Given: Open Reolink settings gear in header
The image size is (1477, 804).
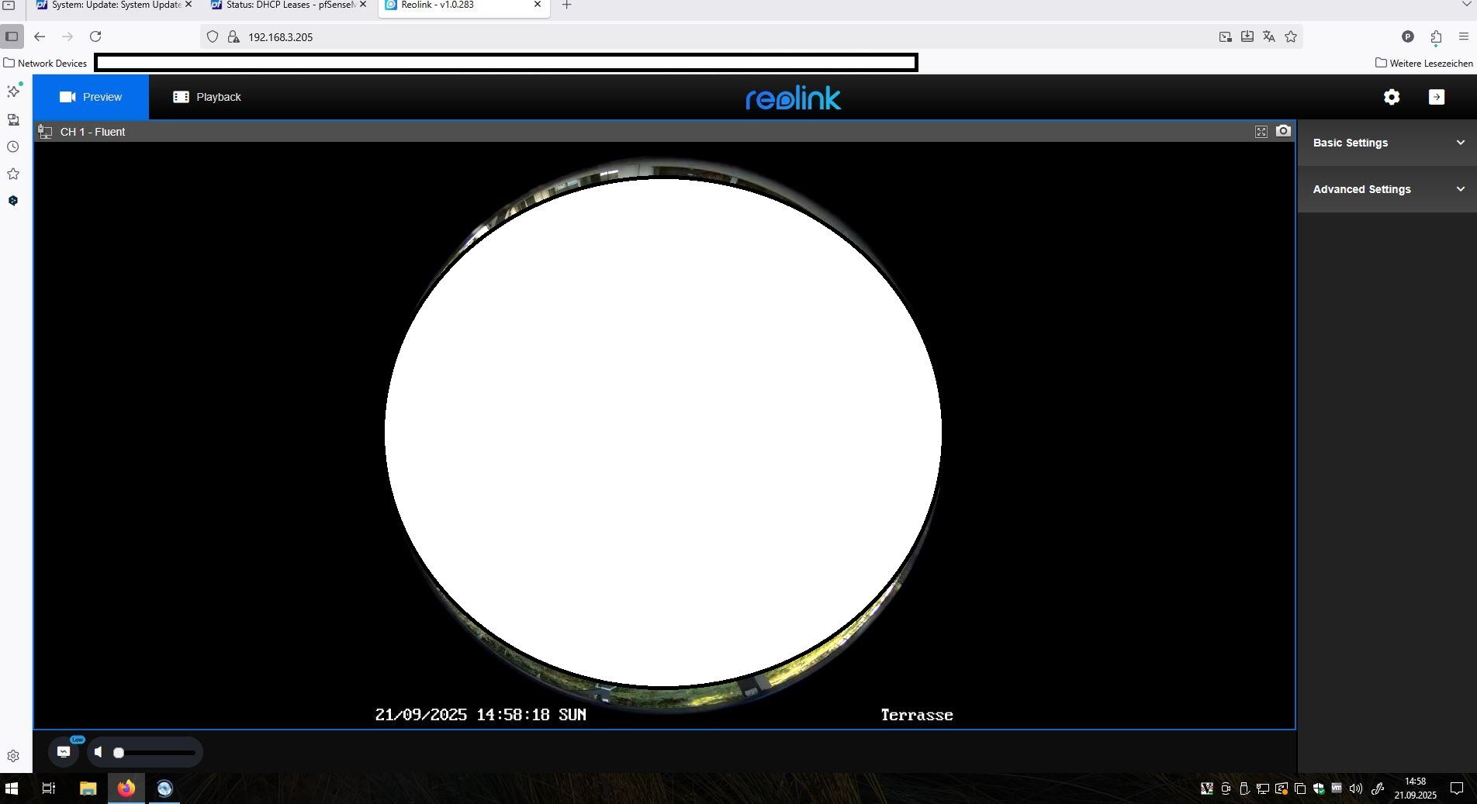Looking at the screenshot, I should click(x=1392, y=97).
